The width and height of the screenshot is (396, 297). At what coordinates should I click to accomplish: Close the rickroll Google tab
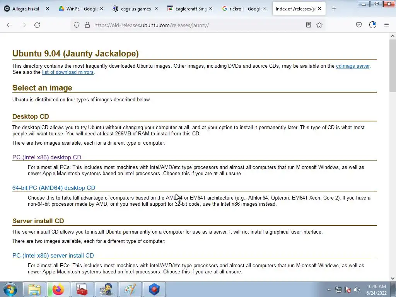(x=265, y=9)
